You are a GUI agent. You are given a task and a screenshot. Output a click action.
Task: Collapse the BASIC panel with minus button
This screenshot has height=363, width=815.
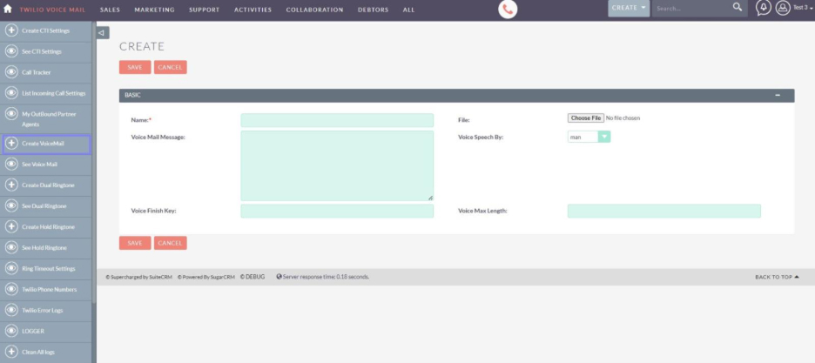click(778, 95)
